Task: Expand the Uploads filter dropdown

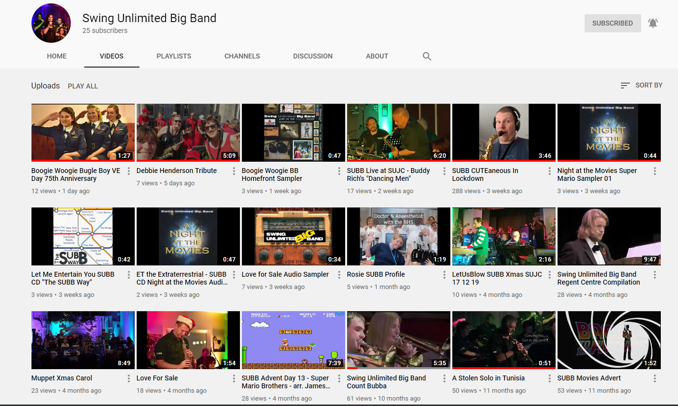Action: click(45, 86)
